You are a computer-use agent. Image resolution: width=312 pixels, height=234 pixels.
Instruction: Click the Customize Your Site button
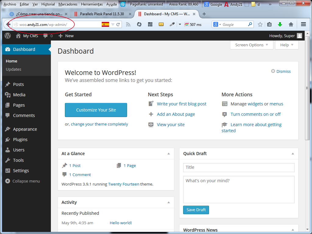click(x=96, y=110)
